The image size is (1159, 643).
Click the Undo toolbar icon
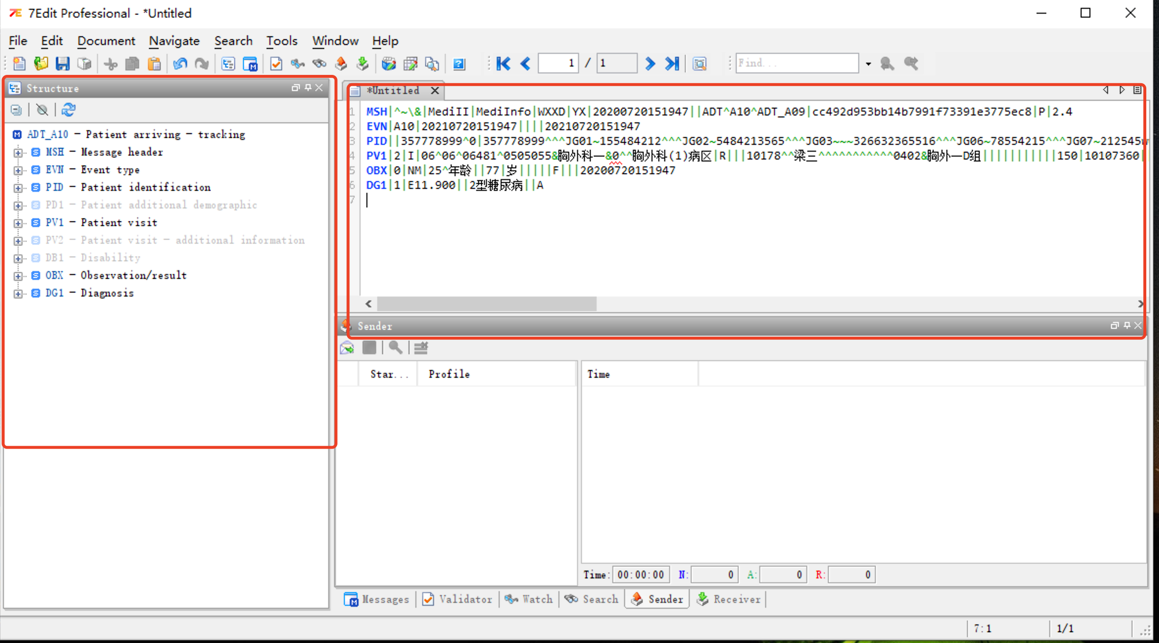tap(180, 64)
